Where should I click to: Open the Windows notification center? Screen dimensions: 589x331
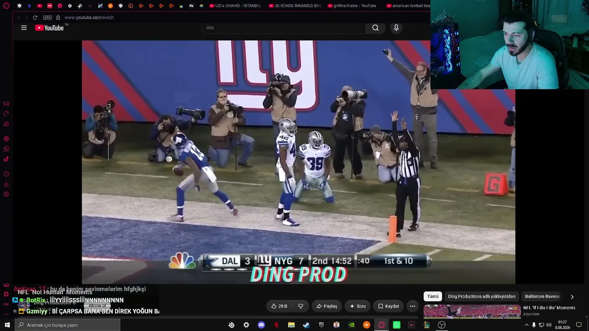579,325
